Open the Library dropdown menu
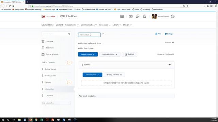 pyautogui.click(x=116, y=25)
